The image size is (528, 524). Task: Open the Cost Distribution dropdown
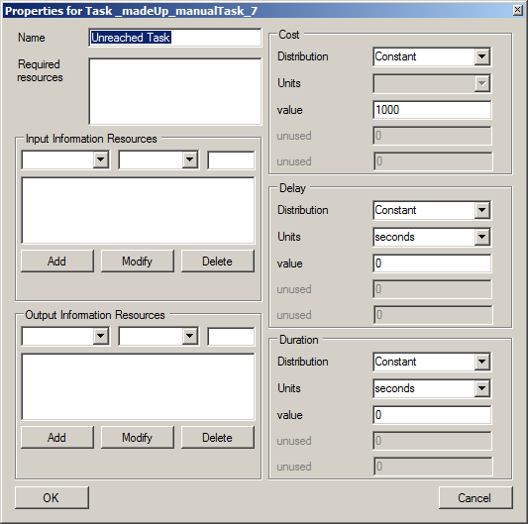click(x=432, y=56)
